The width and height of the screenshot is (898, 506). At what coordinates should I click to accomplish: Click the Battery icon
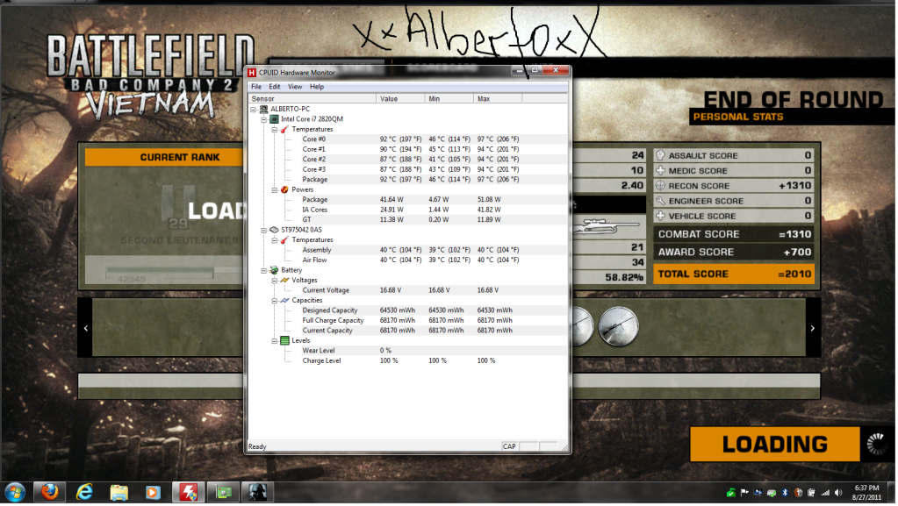pyautogui.click(x=275, y=270)
